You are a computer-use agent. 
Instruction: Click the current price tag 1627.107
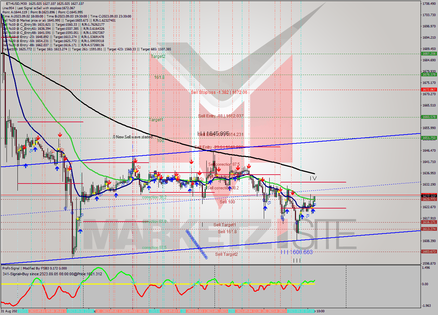[429, 196]
